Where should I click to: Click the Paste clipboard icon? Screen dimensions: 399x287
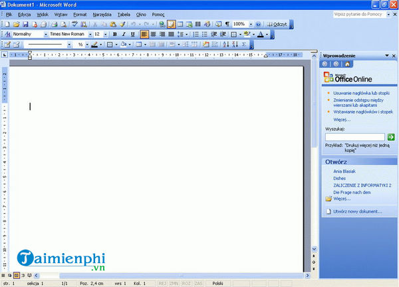click(113, 24)
